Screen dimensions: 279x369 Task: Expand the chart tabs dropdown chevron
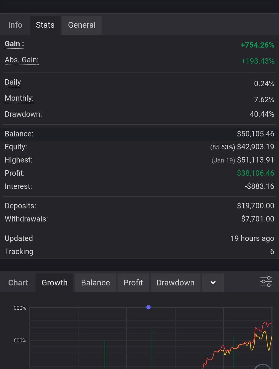pos(213,283)
